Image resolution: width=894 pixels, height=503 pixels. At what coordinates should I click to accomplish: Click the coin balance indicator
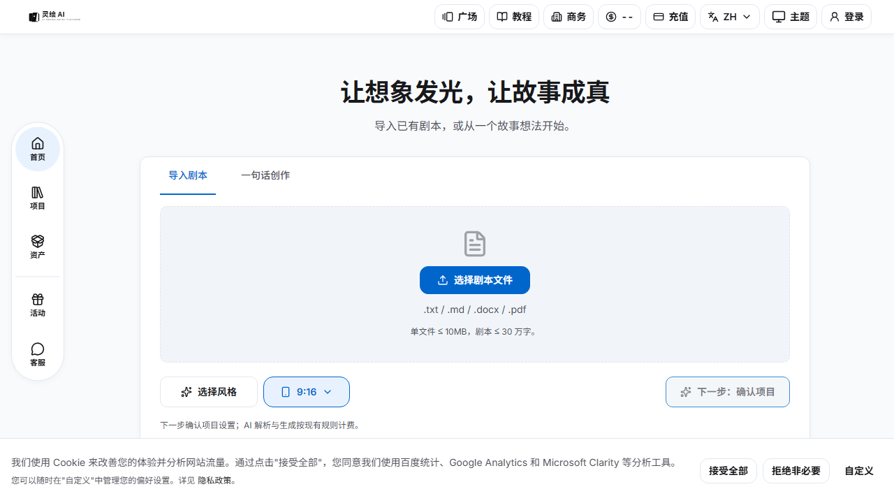pos(620,17)
